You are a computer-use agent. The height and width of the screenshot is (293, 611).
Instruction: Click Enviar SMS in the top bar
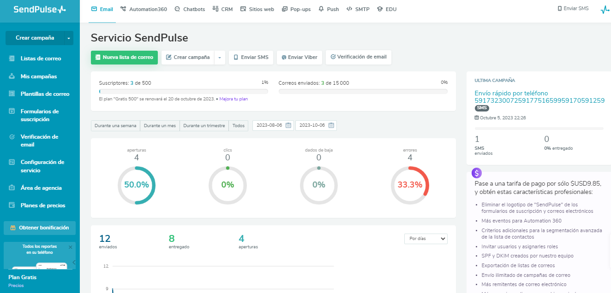573,8
